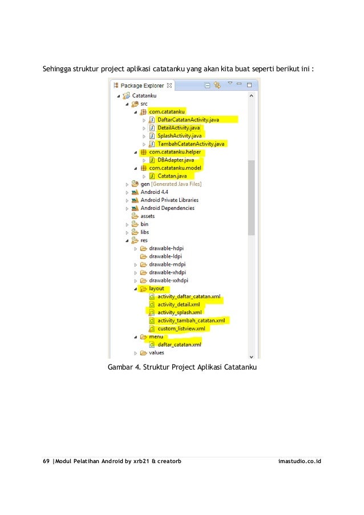Select daftar_catatan.xml under menu
Screen dimensions: 364x515
(x=179, y=344)
